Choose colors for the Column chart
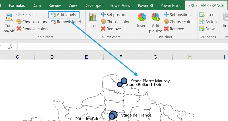The height and width of the screenshot is (121, 228). (116, 22)
